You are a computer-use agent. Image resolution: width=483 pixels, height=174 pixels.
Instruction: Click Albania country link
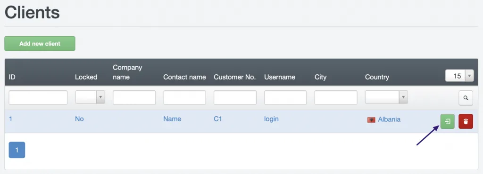point(389,119)
